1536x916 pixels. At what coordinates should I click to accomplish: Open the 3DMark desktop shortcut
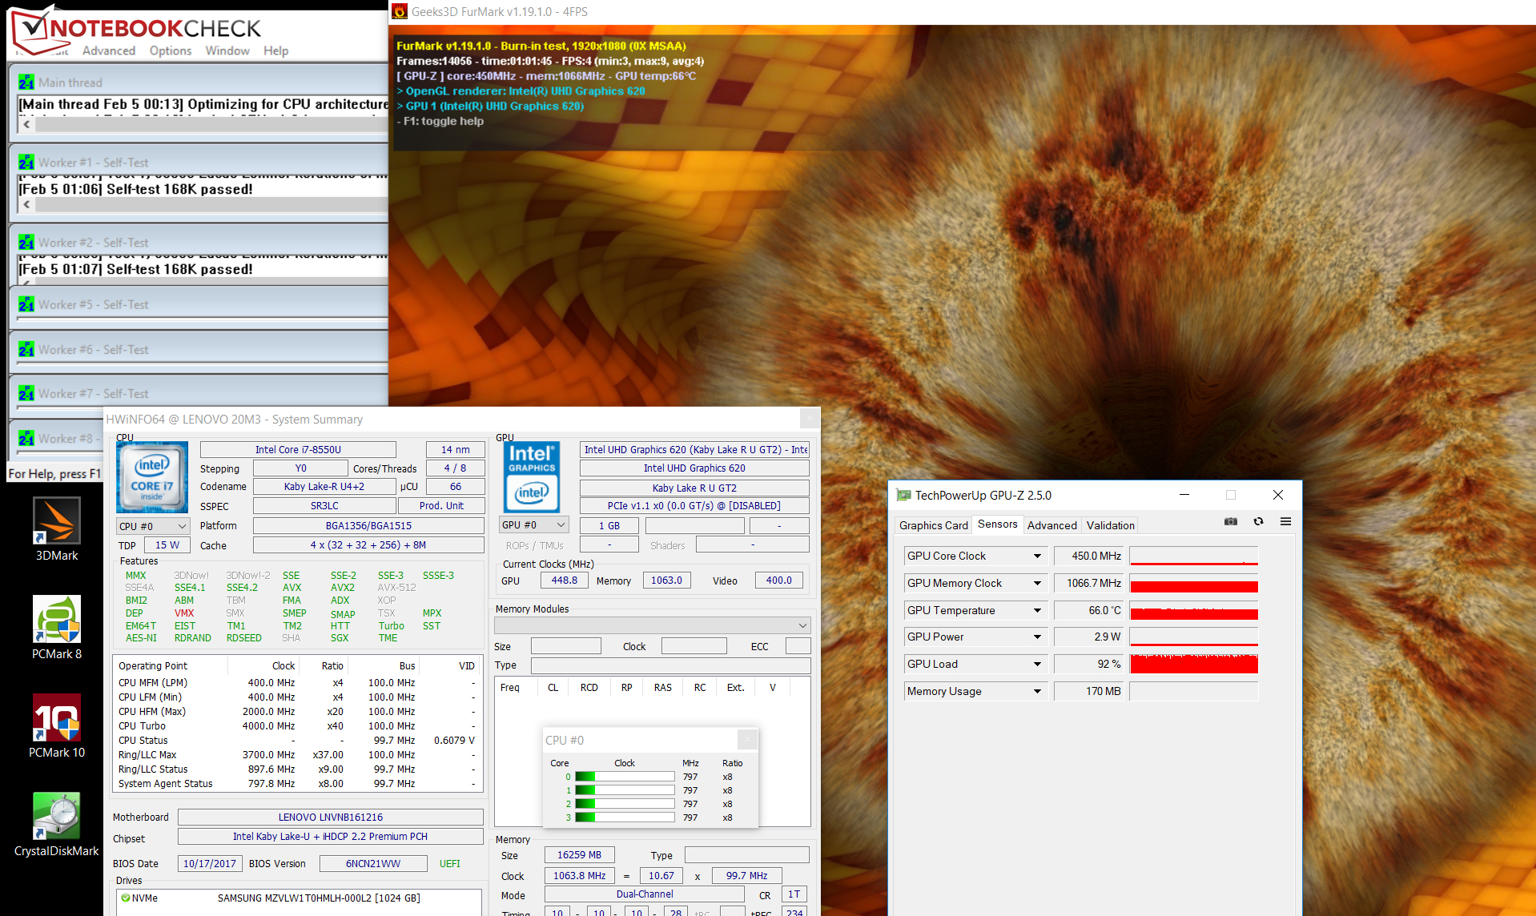[x=57, y=528]
